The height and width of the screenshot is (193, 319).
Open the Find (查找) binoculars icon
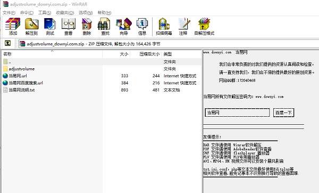coord(105,27)
